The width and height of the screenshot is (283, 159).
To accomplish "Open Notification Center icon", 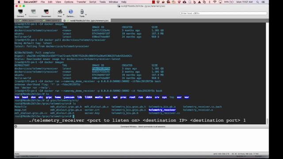I will click(264, 2).
